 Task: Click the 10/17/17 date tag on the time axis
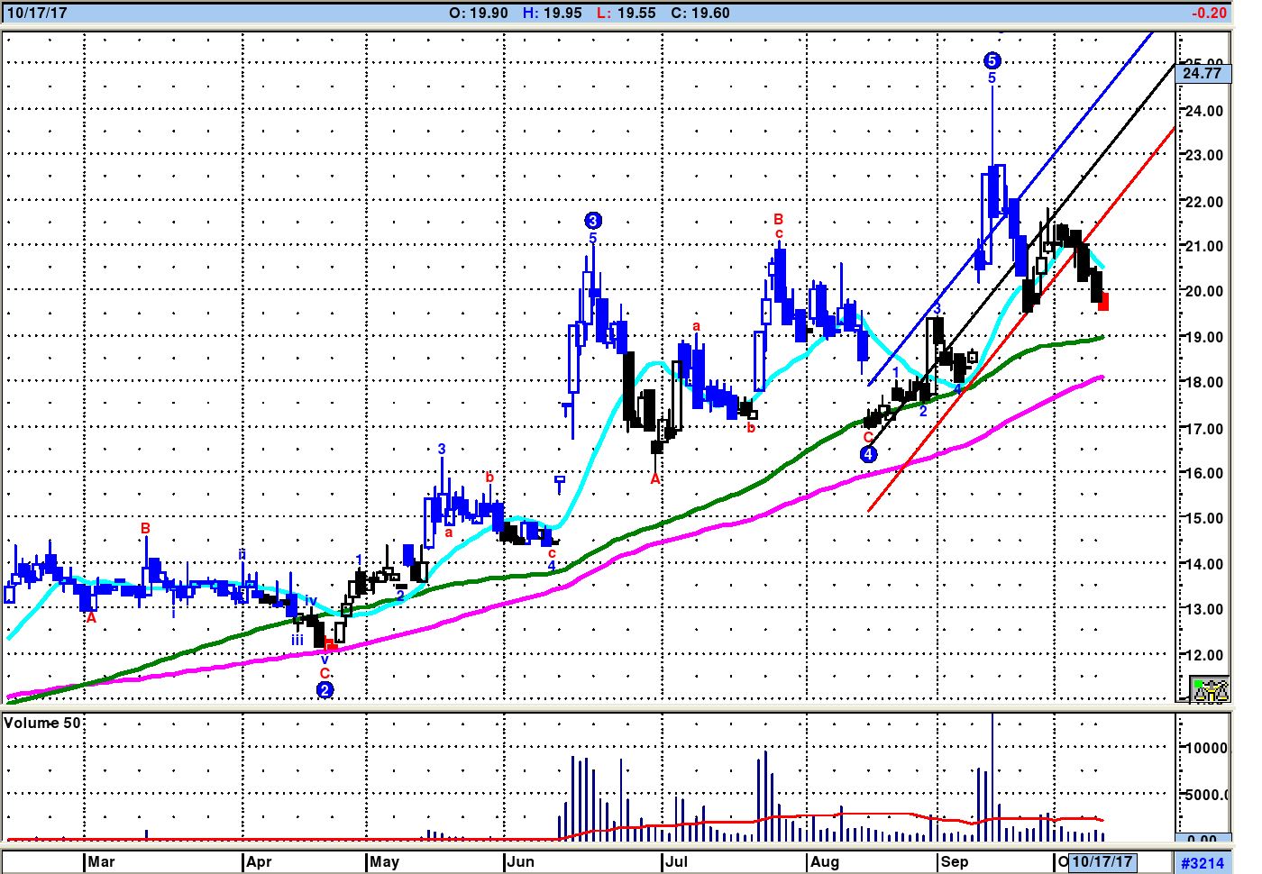1102,862
